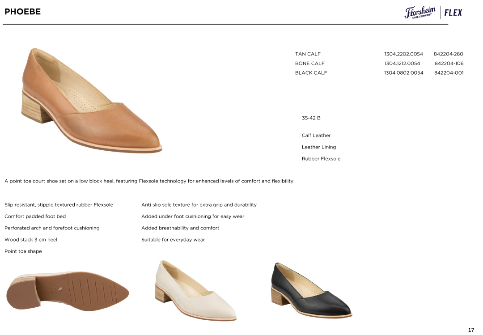Click the 35-42 B size range
The height and width of the screenshot is (335, 483).
coord(311,118)
